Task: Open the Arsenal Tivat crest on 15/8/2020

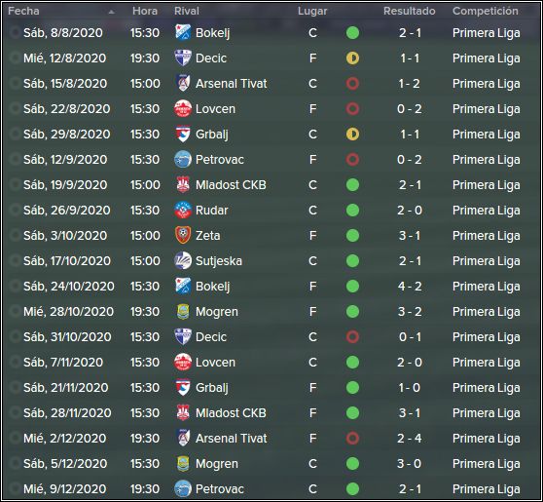Action: pos(183,83)
